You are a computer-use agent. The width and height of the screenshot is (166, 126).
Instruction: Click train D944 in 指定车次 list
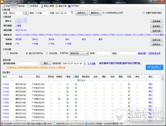[x=41, y=35]
